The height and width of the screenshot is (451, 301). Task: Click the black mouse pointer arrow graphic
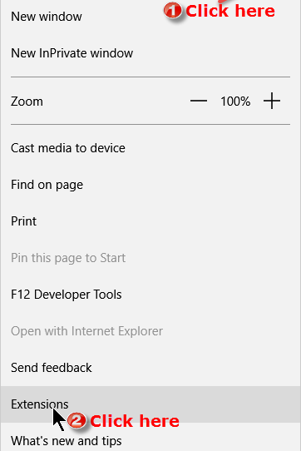click(59, 419)
